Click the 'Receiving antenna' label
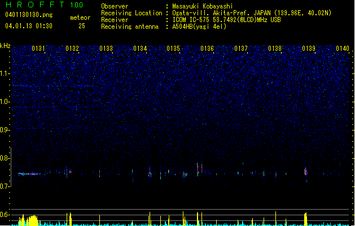355x226 pixels. point(130,27)
